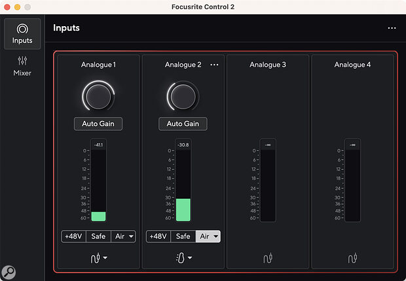This screenshot has height=281, width=406.
Task: Expand input type dropdown on Analogue 2
Action: [190, 257]
